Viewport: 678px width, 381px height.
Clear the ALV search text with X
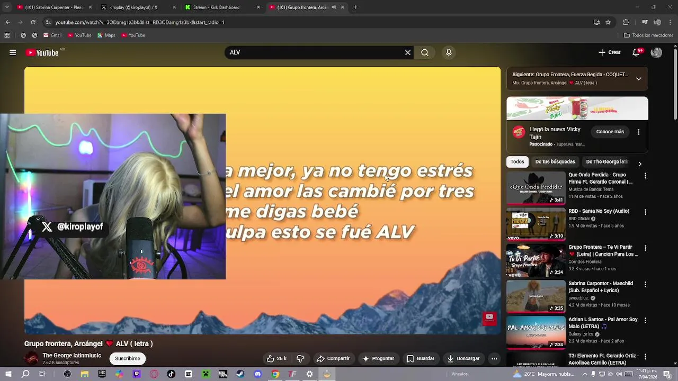coord(408,52)
